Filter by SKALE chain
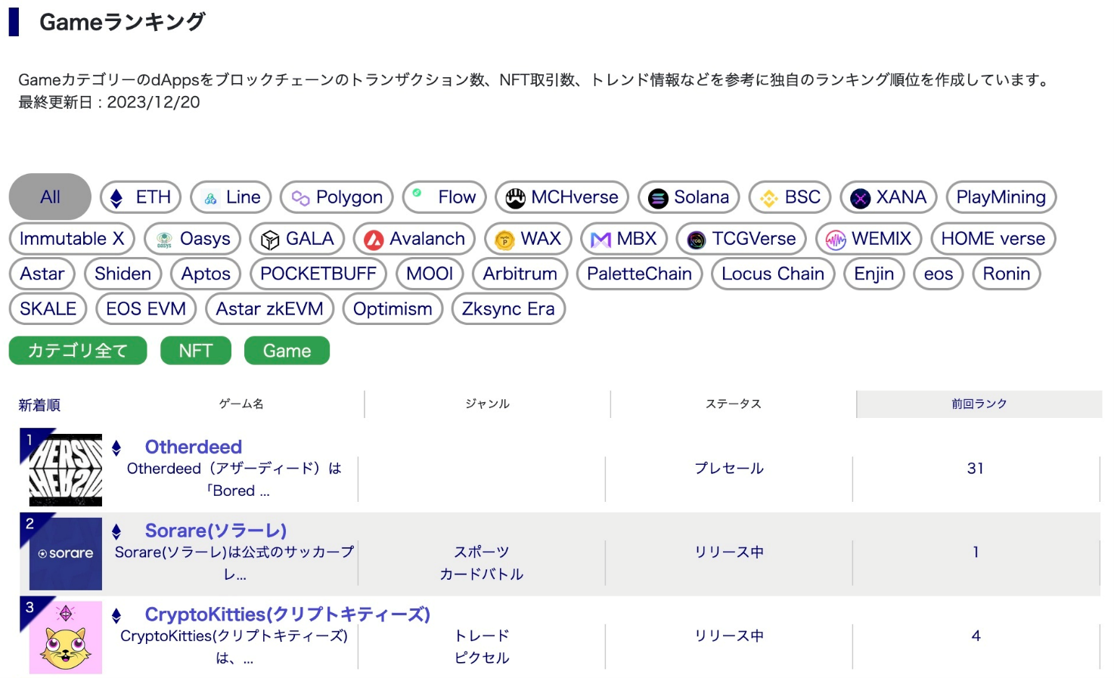The width and height of the screenshot is (1114, 678). (x=48, y=309)
